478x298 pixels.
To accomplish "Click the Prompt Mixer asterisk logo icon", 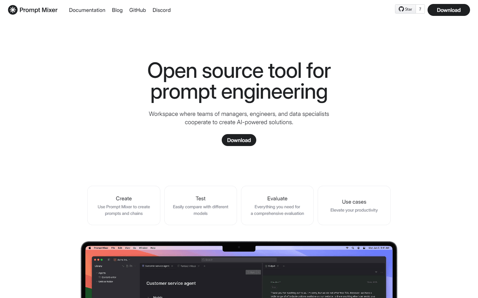I will pyautogui.click(x=13, y=10).
